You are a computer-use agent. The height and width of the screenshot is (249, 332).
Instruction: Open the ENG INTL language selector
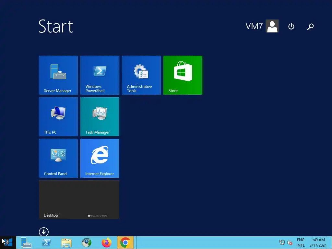coord(301,243)
